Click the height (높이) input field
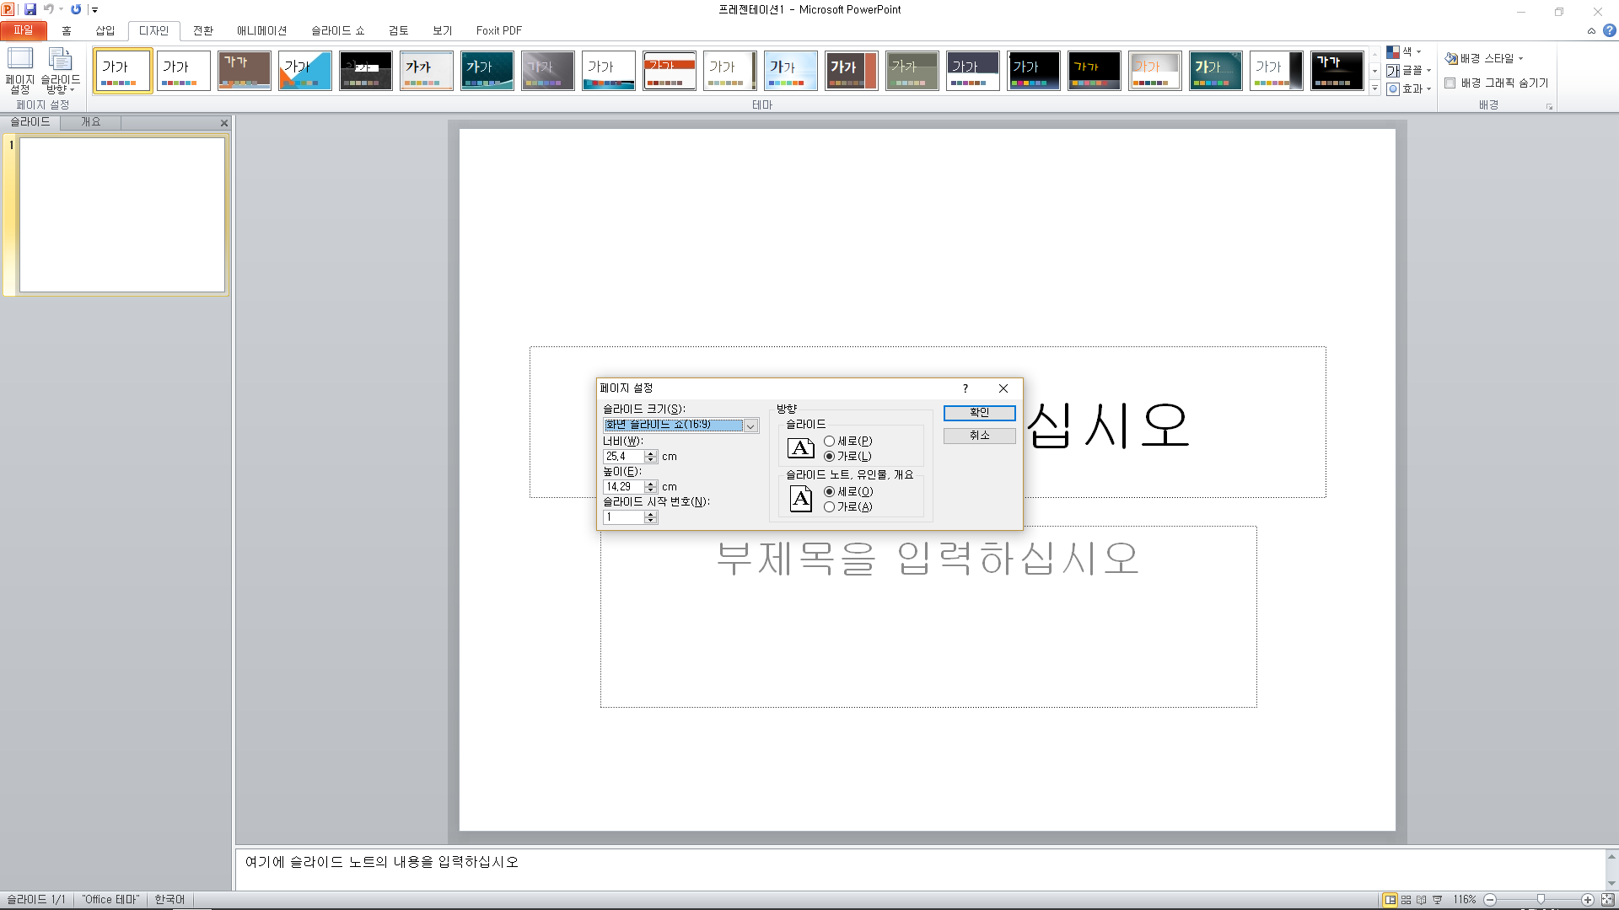Image resolution: width=1619 pixels, height=910 pixels. pos(624,487)
